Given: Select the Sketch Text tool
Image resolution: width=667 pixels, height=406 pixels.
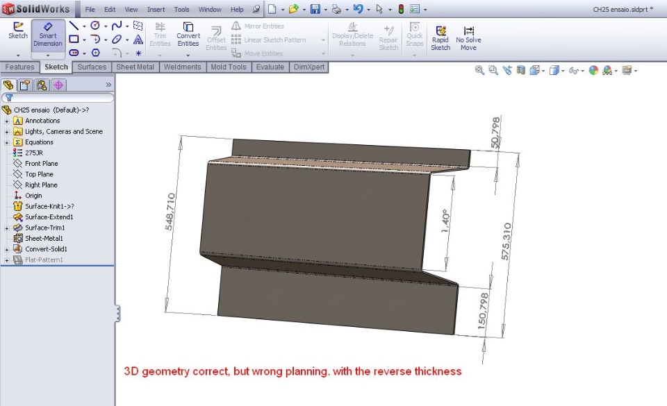Looking at the screenshot, I should click(138, 40).
